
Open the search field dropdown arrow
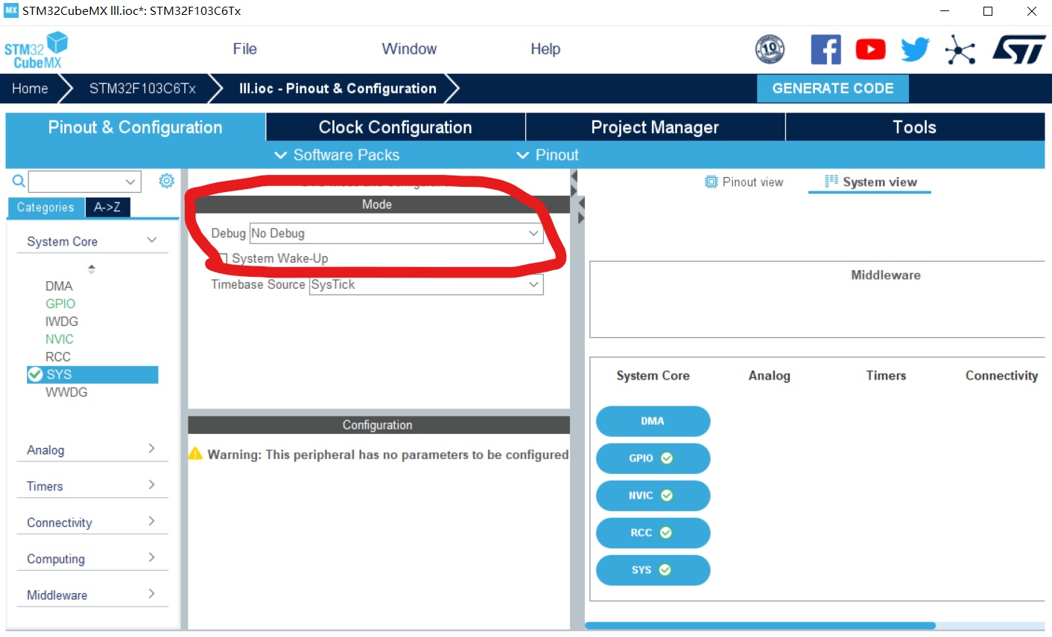coord(130,182)
